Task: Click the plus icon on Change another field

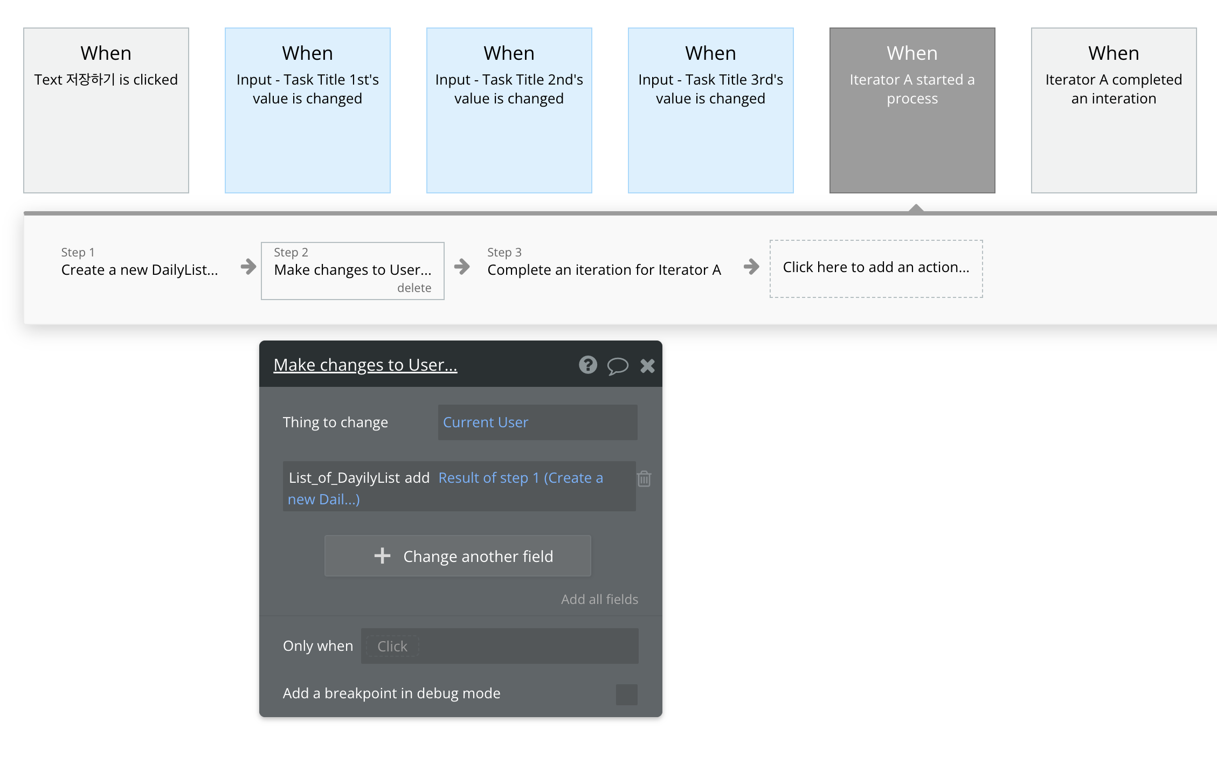Action: (382, 556)
